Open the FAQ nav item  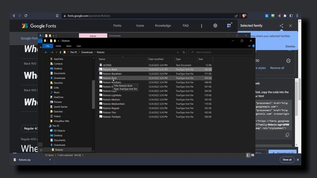[186, 26]
